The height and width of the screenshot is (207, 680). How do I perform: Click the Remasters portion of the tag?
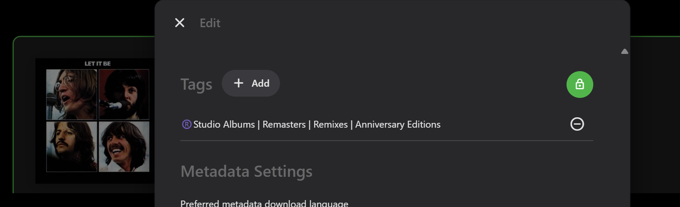click(284, 125)
